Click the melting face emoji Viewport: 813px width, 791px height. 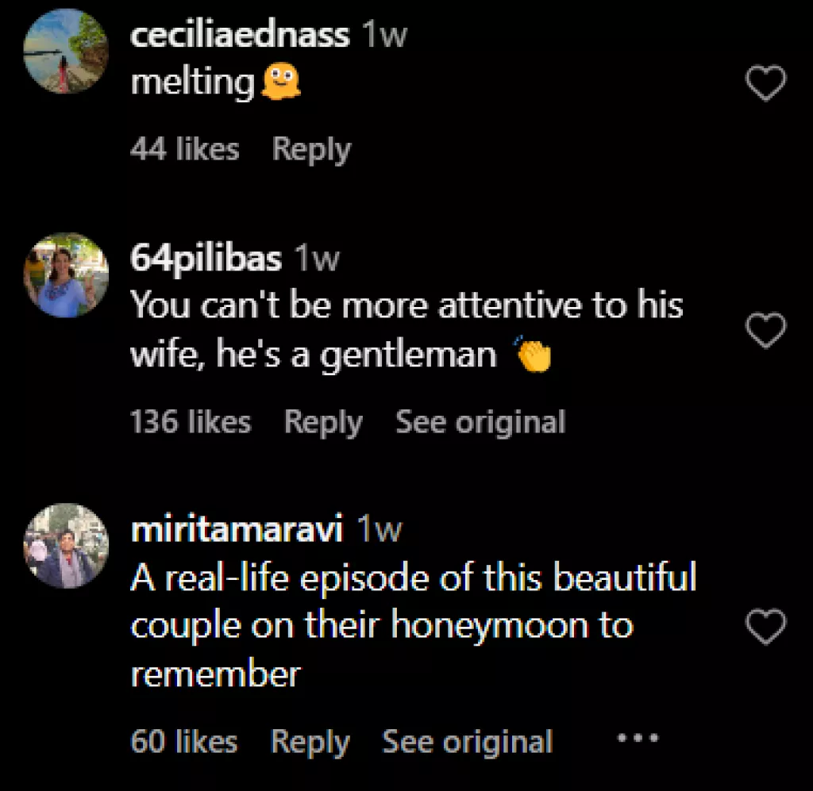[280, 83]
